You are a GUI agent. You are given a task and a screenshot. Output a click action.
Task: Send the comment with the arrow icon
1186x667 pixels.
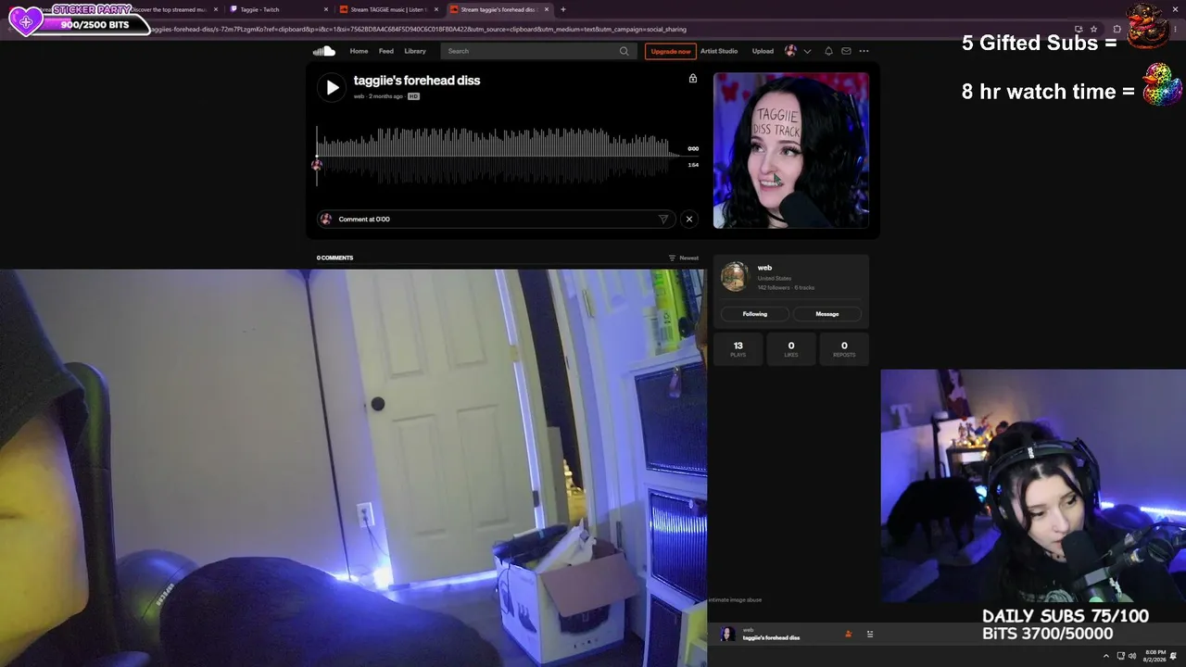pos(663,220)
